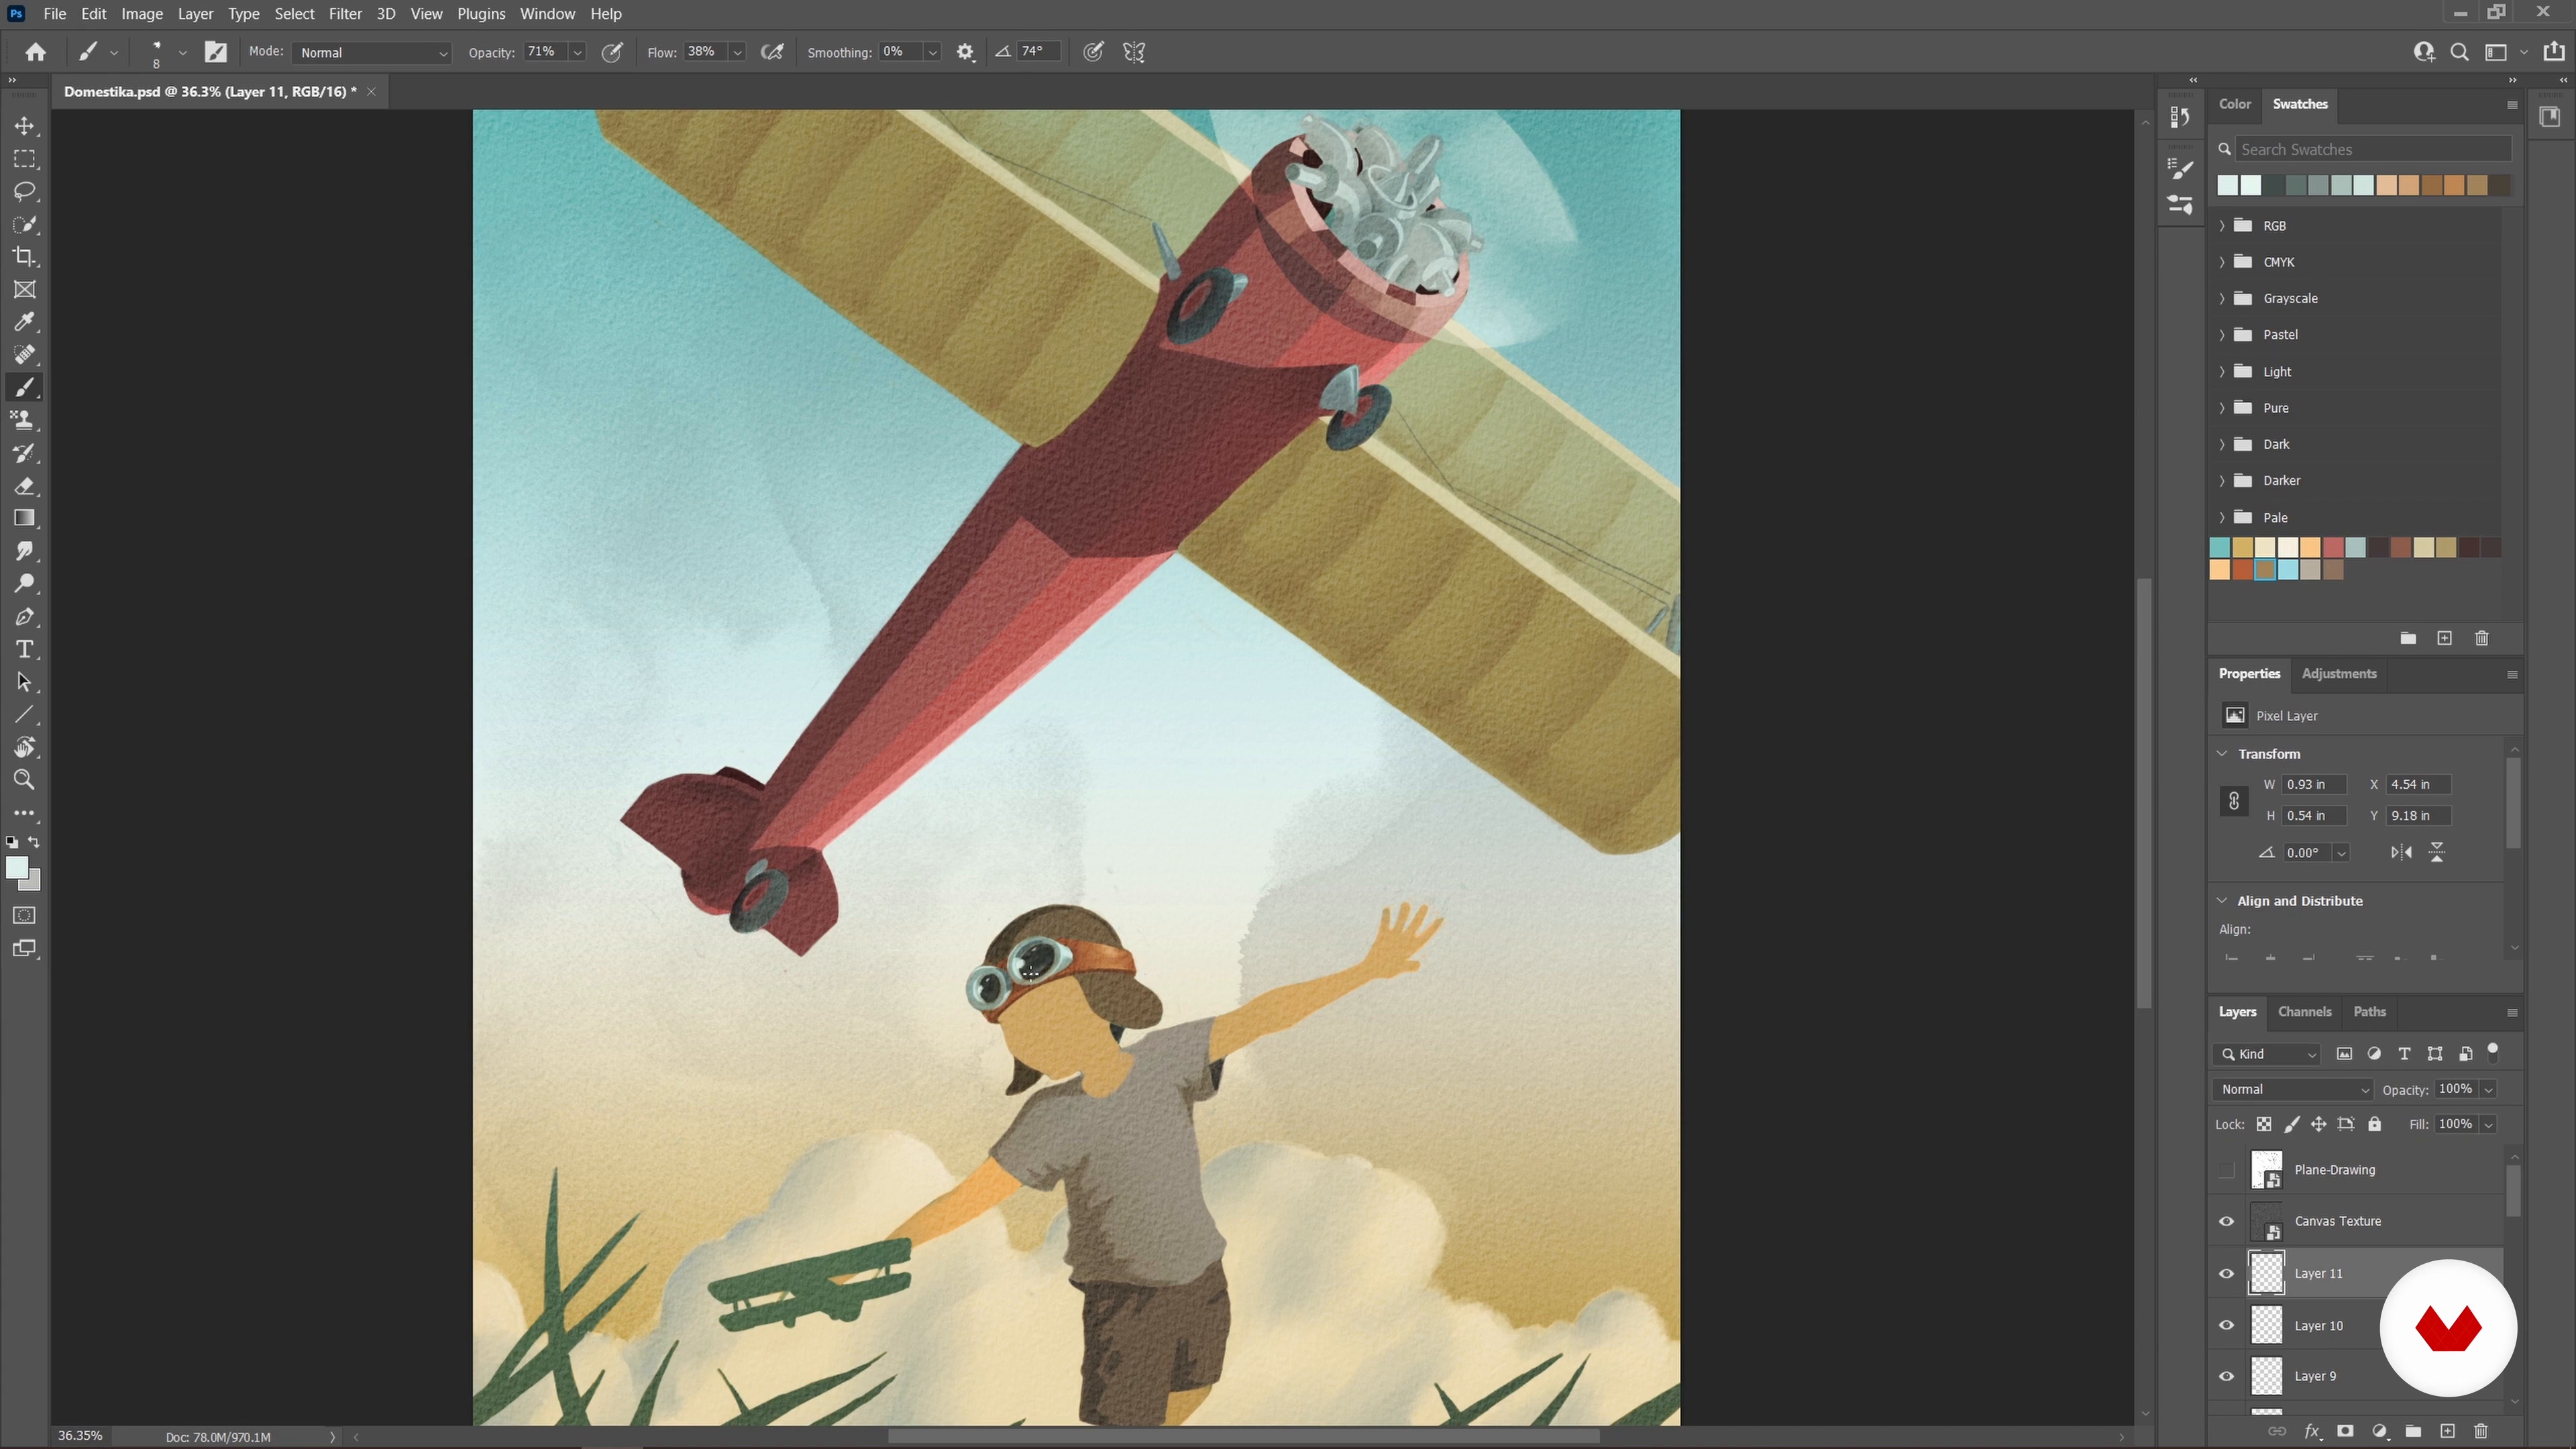Collapse the Transform section
This screenshot has height=1449, width=2576.
pyautogui.click(x=2221, y=754)
